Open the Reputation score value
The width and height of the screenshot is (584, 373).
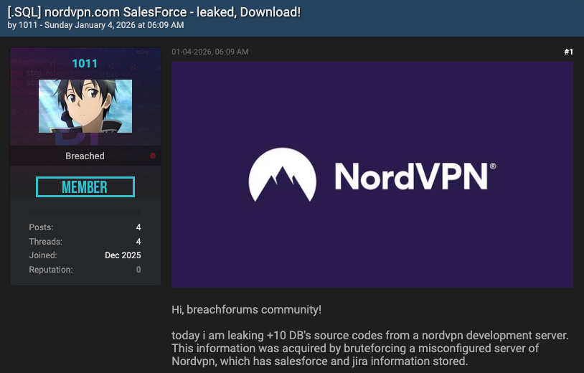coord(138,270)
